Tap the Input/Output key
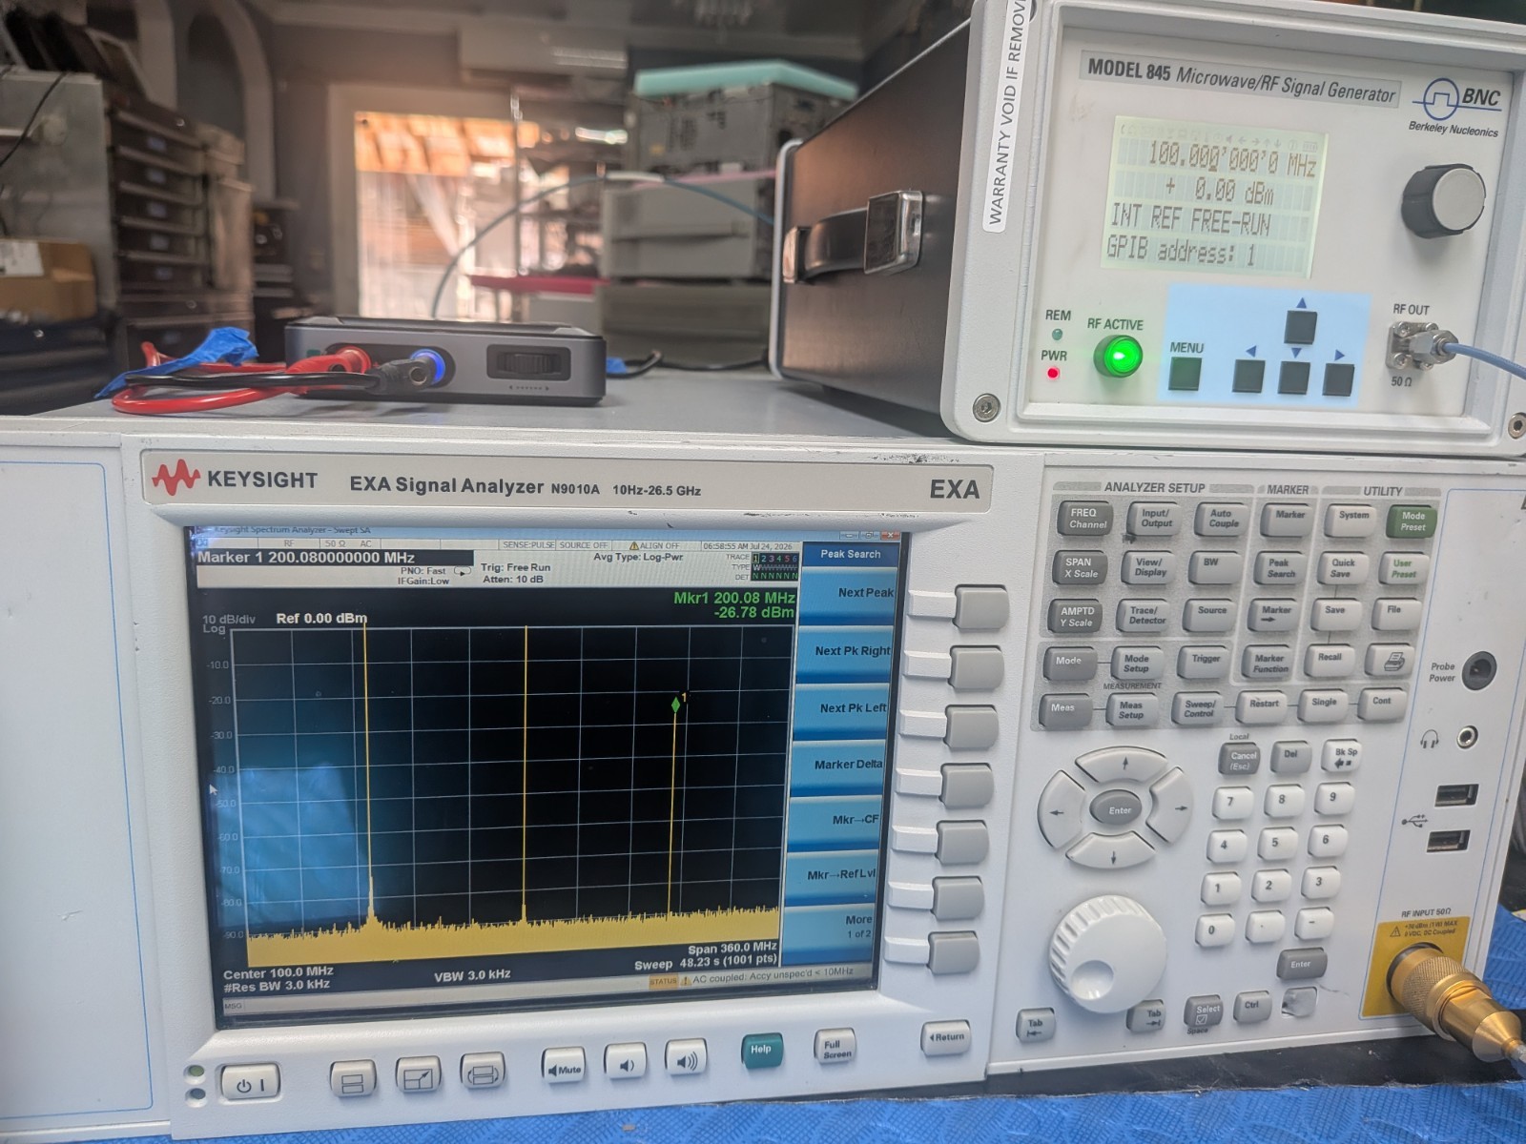Screen dimensions: 1526x1144 click(x=1154, y=519)
